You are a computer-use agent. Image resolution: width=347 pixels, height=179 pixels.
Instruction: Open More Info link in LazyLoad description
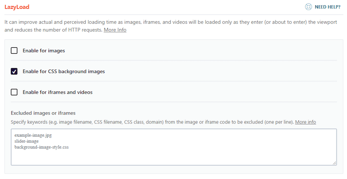click(x=115, y=30)
